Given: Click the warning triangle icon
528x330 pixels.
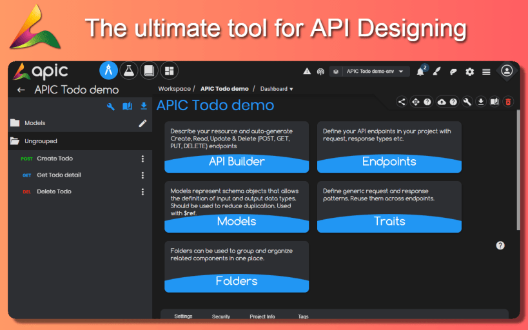Looking at the screenshot, I should 307,72.
